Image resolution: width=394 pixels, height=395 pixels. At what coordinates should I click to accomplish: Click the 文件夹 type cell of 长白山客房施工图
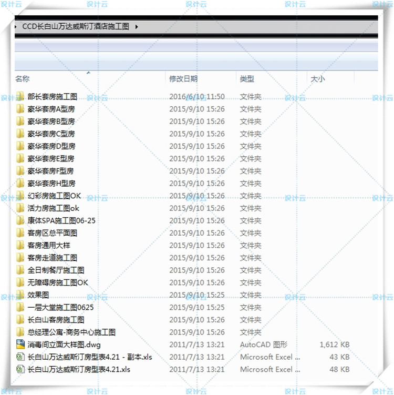tap(251, 320)
